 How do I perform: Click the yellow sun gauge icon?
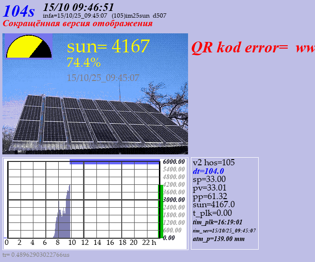coord(28,47)
